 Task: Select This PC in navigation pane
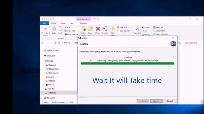(x=49, y=61)
